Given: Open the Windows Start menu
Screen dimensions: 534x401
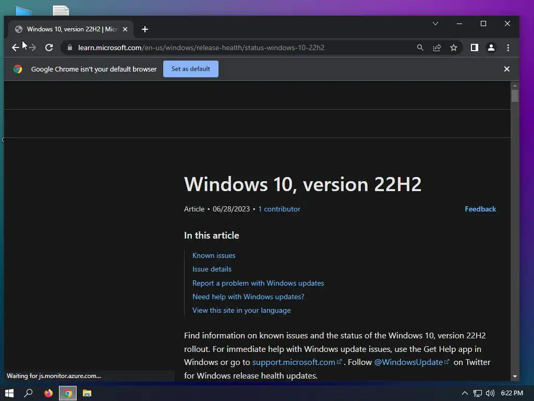Looking at the screenshot, I should (9, 393).
